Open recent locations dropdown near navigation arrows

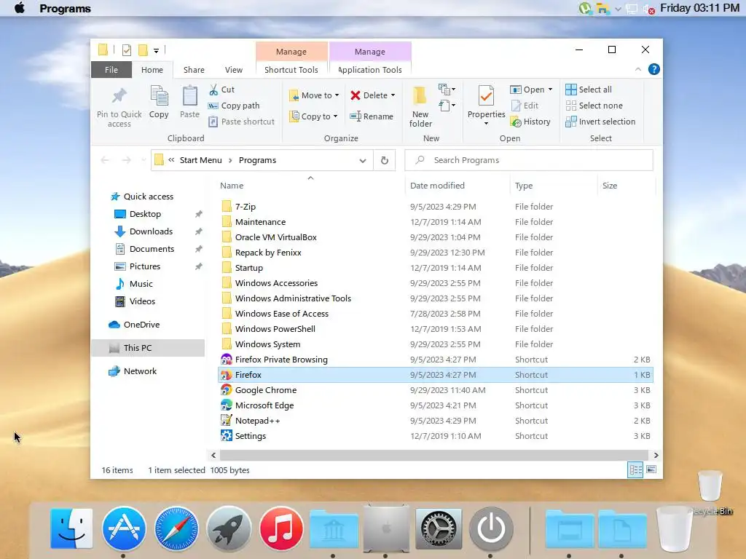click(x=143, y=160)
